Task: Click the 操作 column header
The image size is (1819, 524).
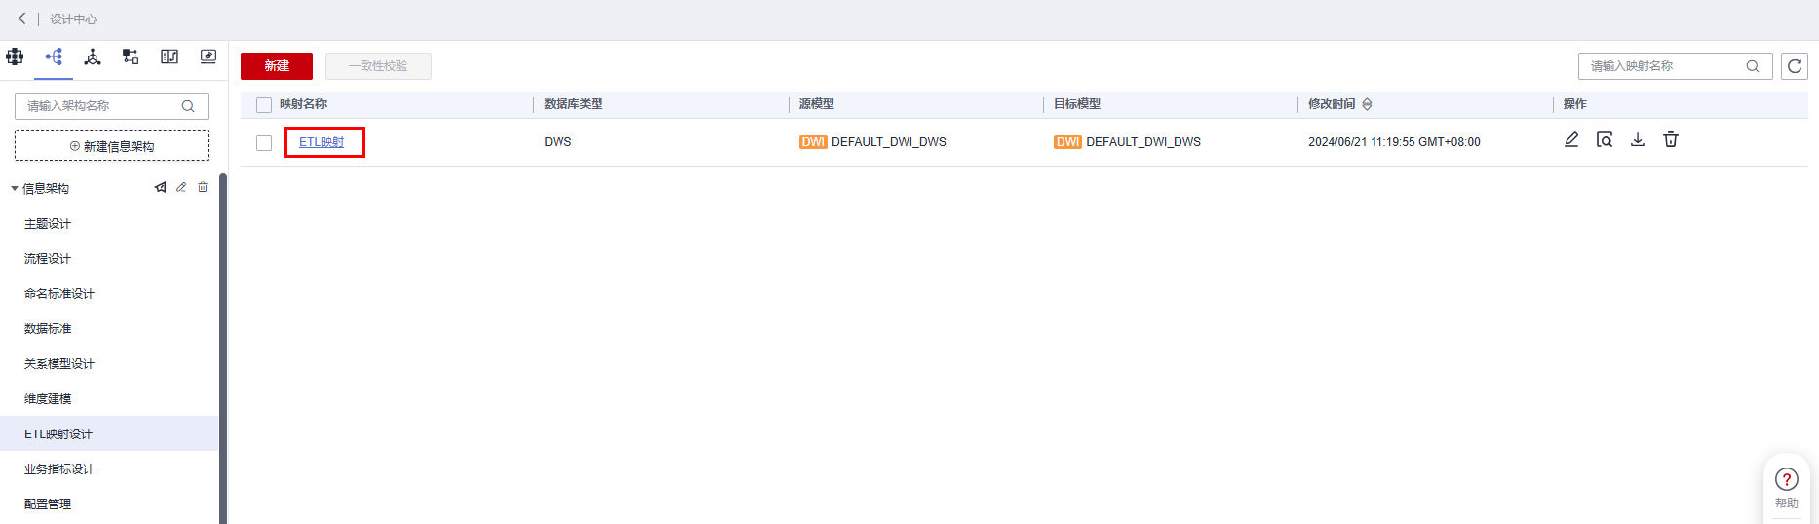Action: tap(1575, 104)
